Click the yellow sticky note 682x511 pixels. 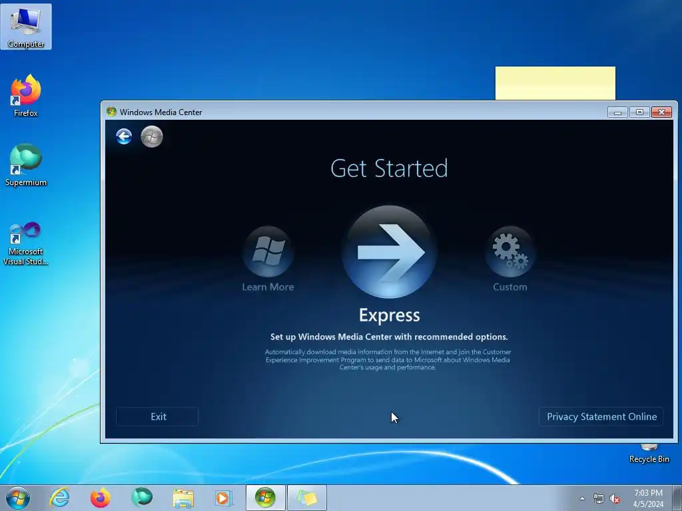pos(555,83)
